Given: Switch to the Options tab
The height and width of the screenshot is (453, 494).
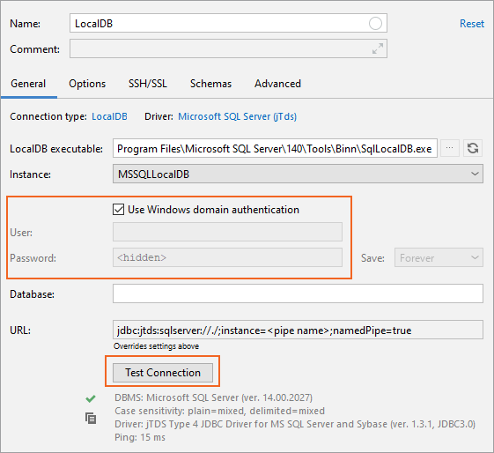Looking at the screenshot, I should tap(87, 84).
